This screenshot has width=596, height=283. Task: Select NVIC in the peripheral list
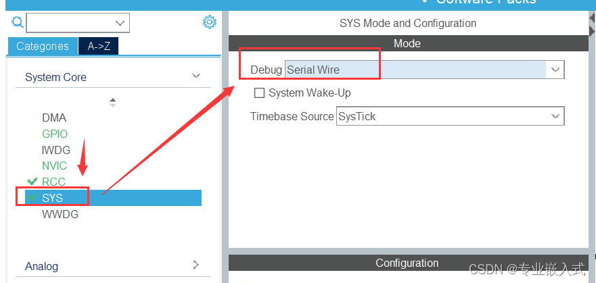54,165
